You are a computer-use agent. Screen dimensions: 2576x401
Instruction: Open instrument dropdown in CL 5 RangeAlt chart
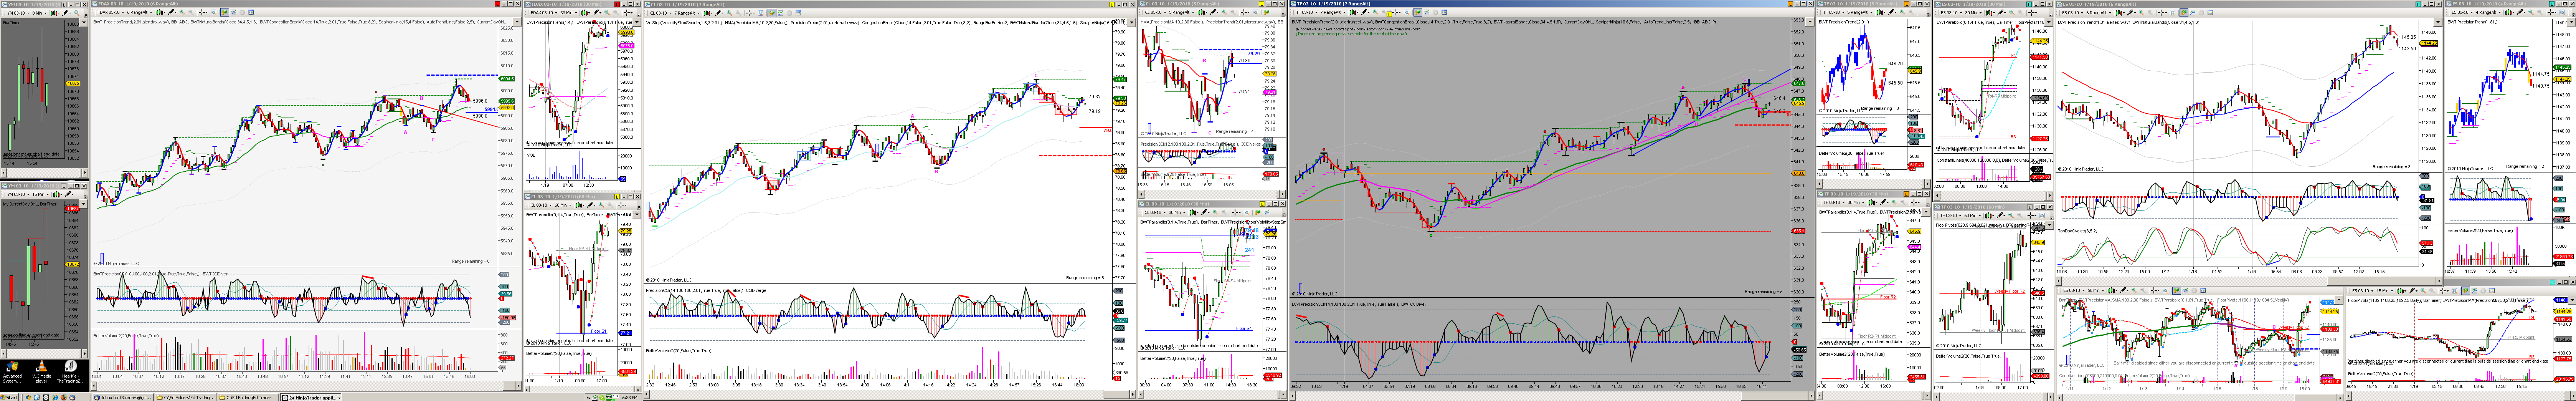tap(1156, 12)
